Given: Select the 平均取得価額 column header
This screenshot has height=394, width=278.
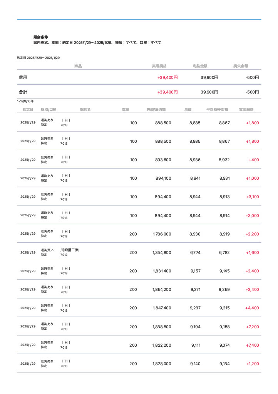Looking at the screenshot, I should (x=217, y=110).
